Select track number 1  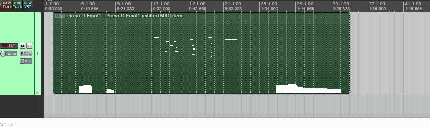(x=37, y=54)
